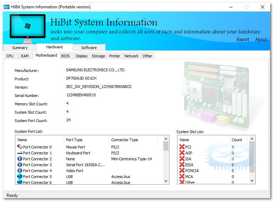Click the red X icon beside EISA

[182, 164]
